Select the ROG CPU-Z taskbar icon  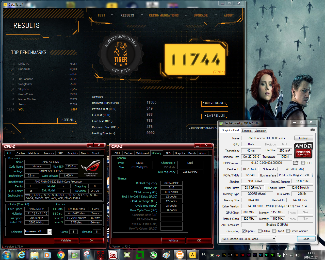coord(113,255)
